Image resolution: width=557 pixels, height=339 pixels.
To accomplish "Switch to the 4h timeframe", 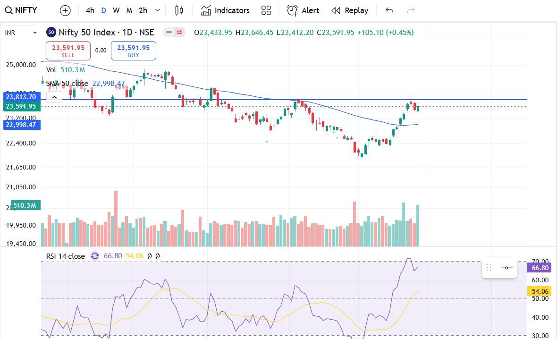I will click(x=90, y=11).
